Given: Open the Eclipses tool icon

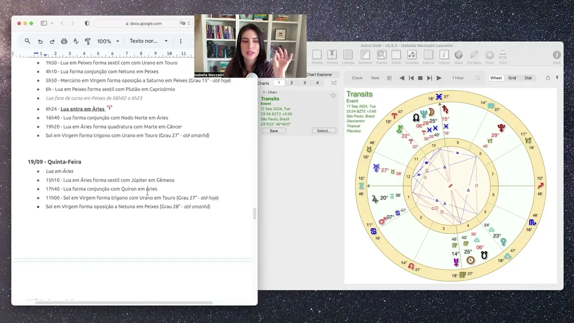Looking at the screenshot, I should [412, 55].
